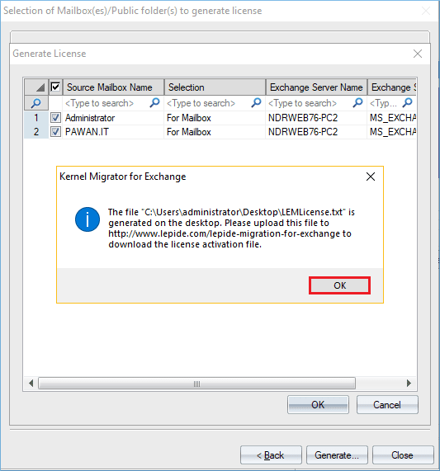The image size is (440, 471).
Task: Sort by Selection column header
Action: click(215, 87)
